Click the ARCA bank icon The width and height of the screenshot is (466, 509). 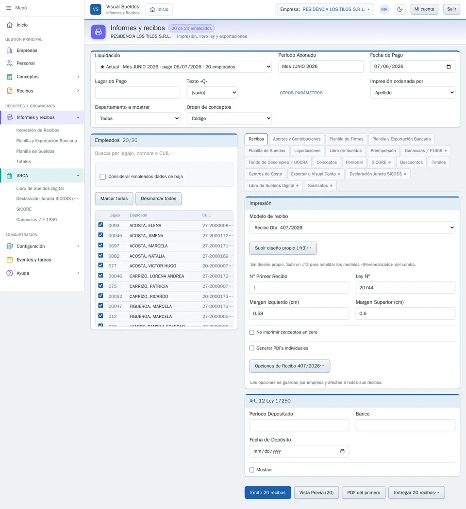pyautogui.click(x=10, y=176)
